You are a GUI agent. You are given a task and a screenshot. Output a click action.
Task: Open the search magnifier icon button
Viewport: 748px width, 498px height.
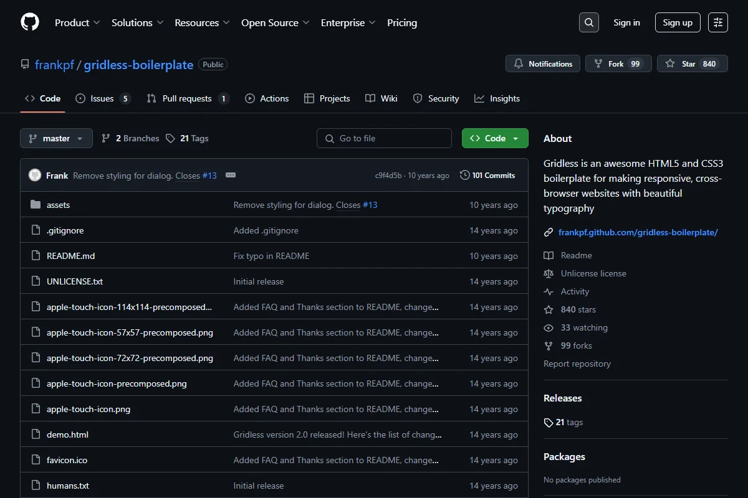(588, 22)
